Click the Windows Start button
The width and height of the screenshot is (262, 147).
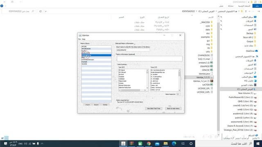(x=258, y=143)
